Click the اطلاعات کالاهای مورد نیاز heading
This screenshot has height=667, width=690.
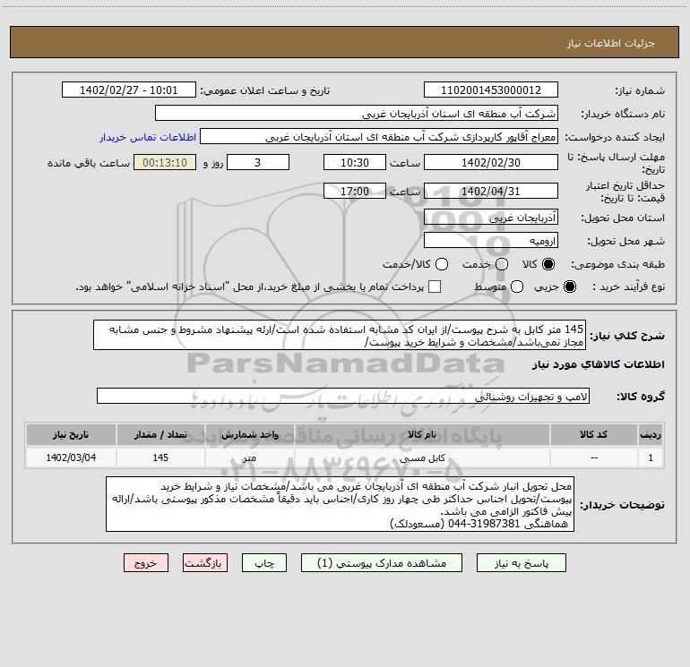pos(599,364)
